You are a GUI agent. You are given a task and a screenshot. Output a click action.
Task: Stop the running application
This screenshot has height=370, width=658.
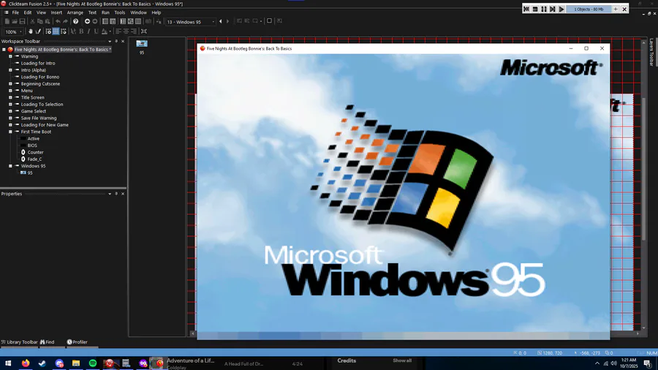point(535,10)
